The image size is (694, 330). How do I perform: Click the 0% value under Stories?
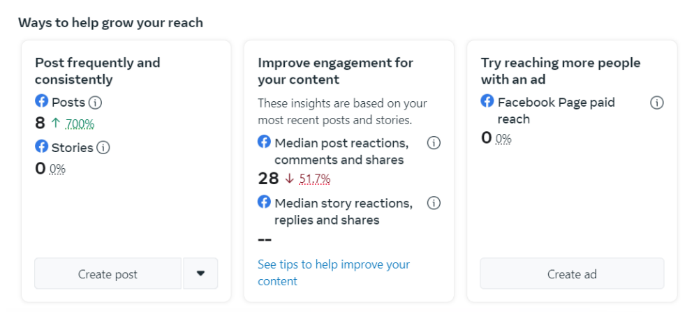coord(58,169)
